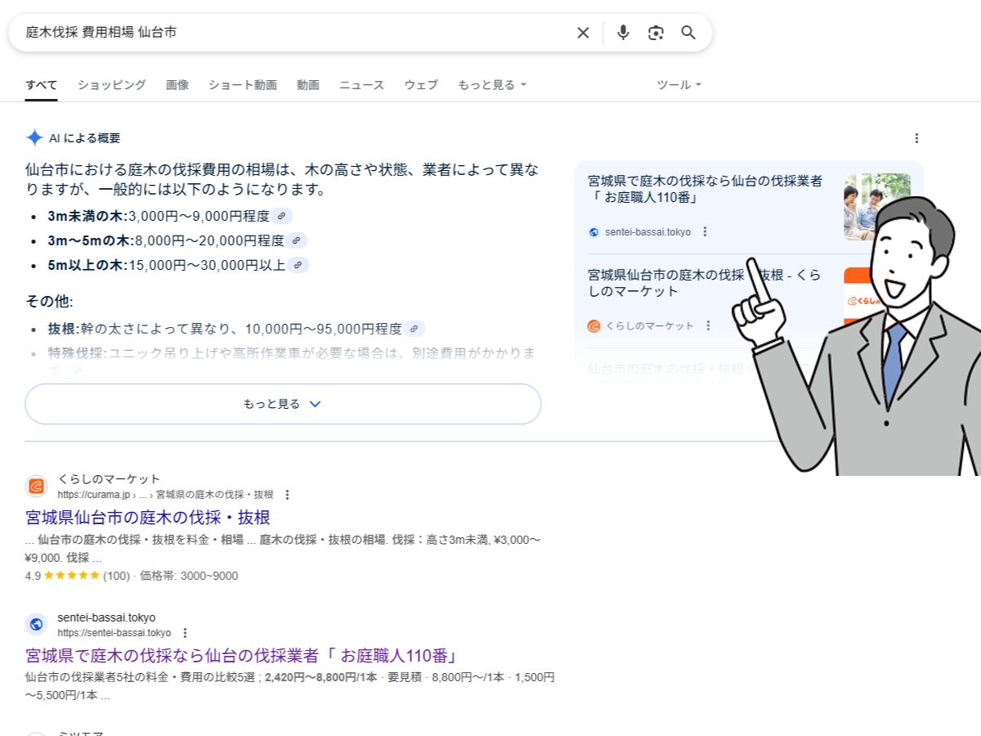Click globe icon in the sentei-bassai.tokyo source card
Screen dimensions: 981x736
(594, 231)
